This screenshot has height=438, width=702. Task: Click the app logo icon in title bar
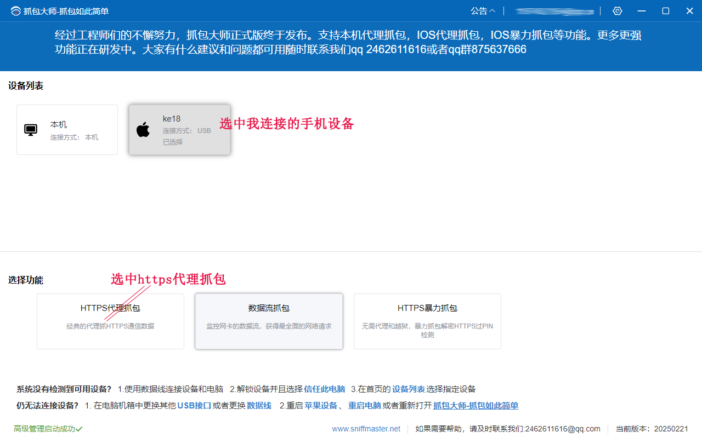coord(15,11)
